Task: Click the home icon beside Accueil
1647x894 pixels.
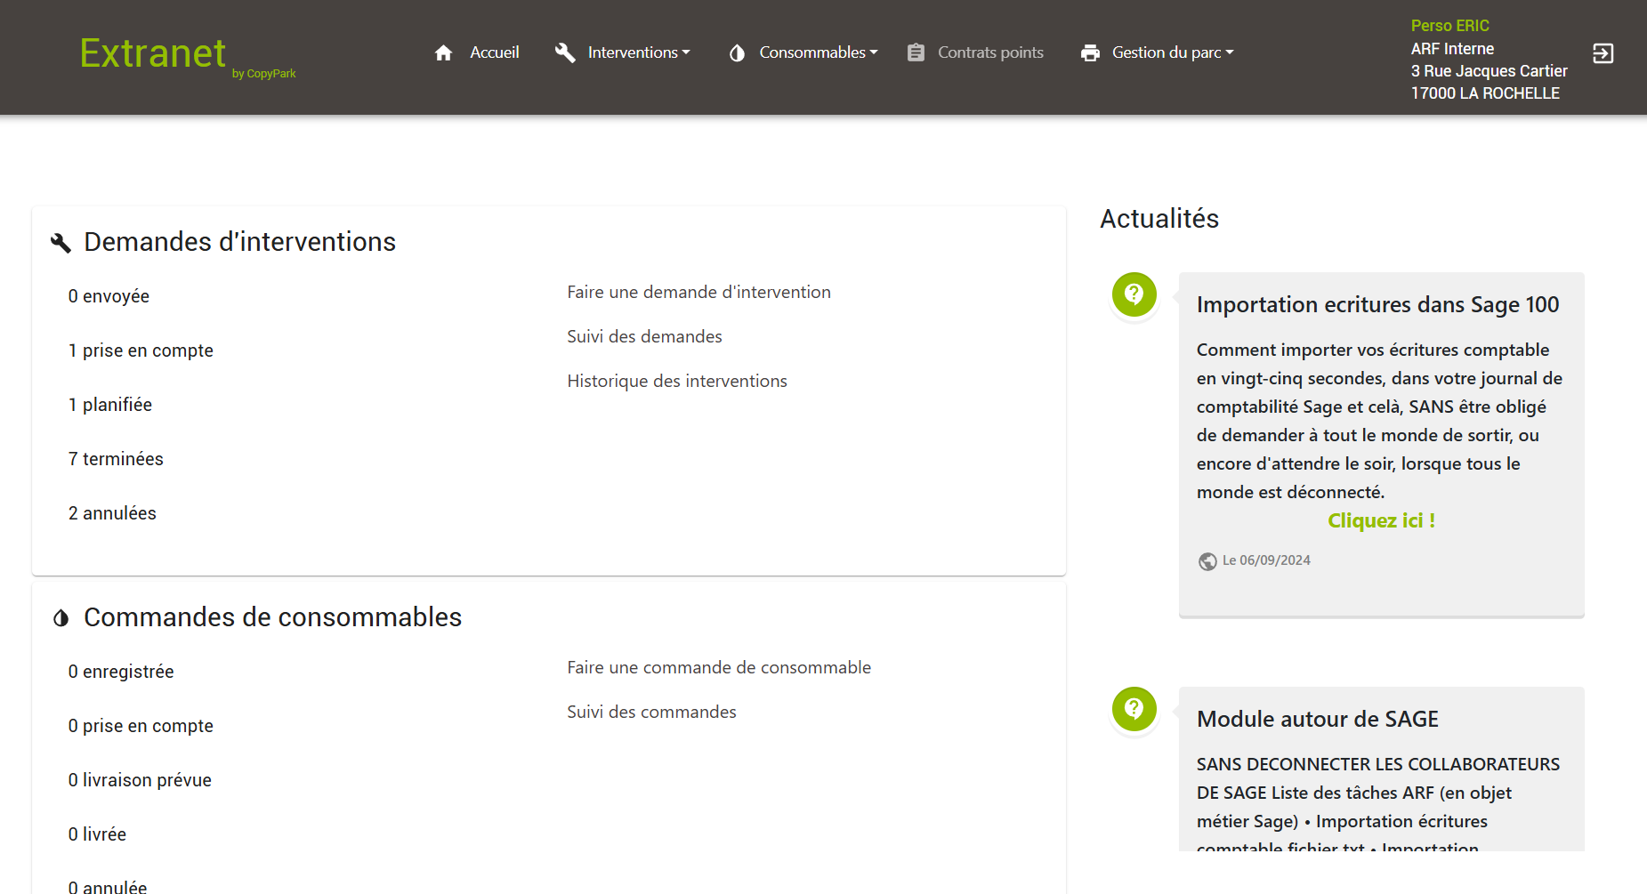Action: pyautogui.click(x=443, y=53)
